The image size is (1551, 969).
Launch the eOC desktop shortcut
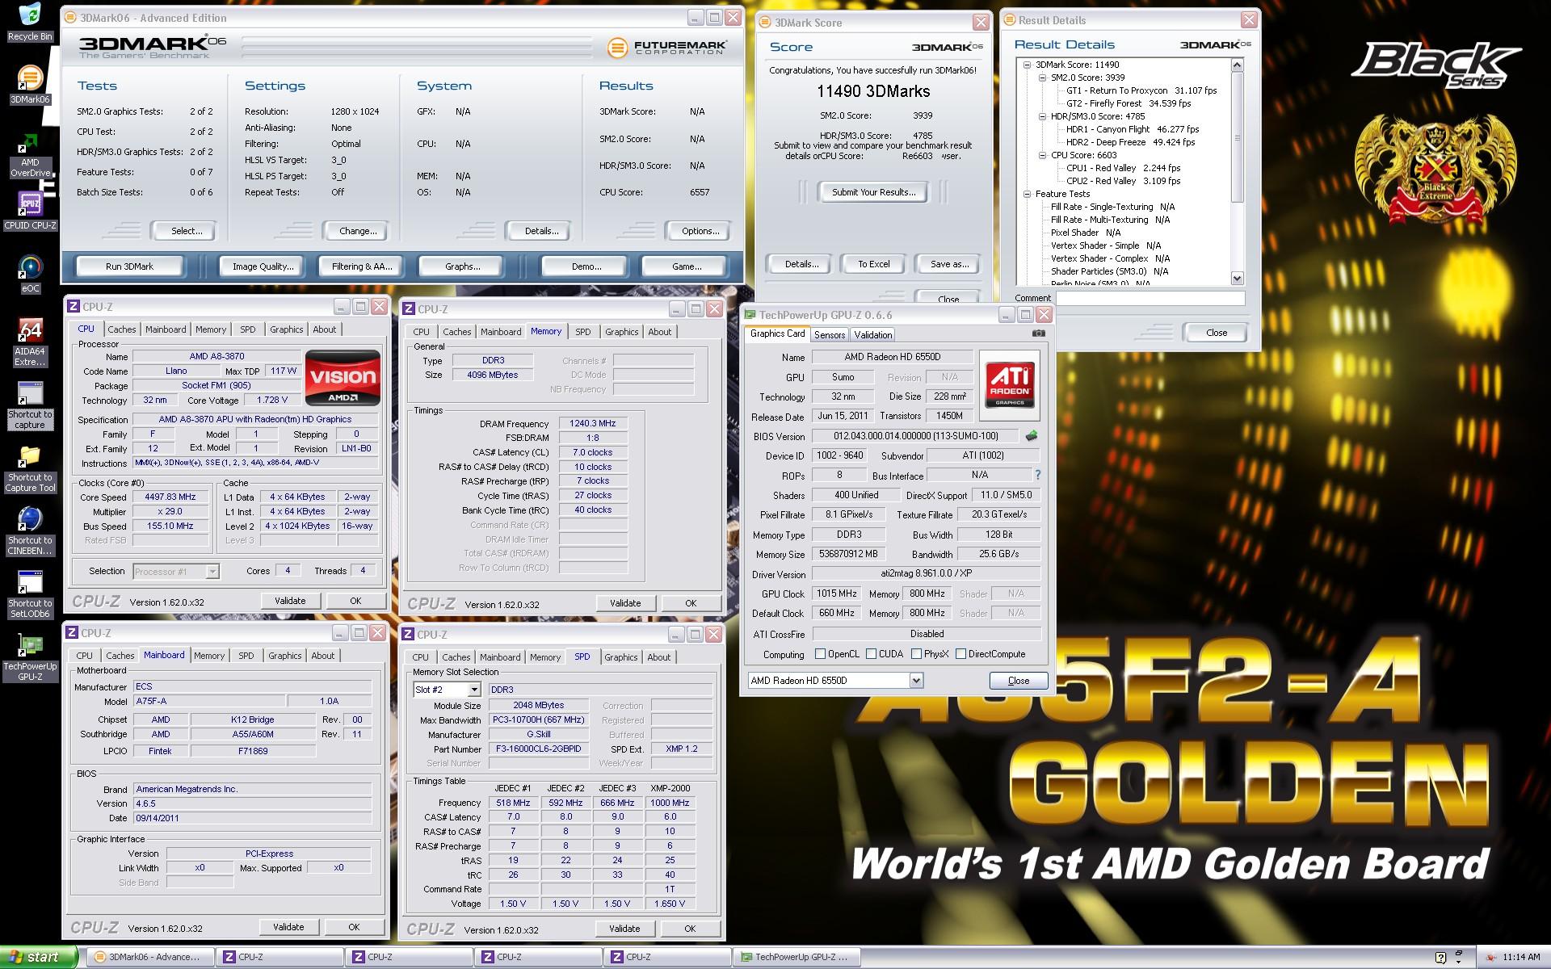pyautogui.click(x=30, y=274)
